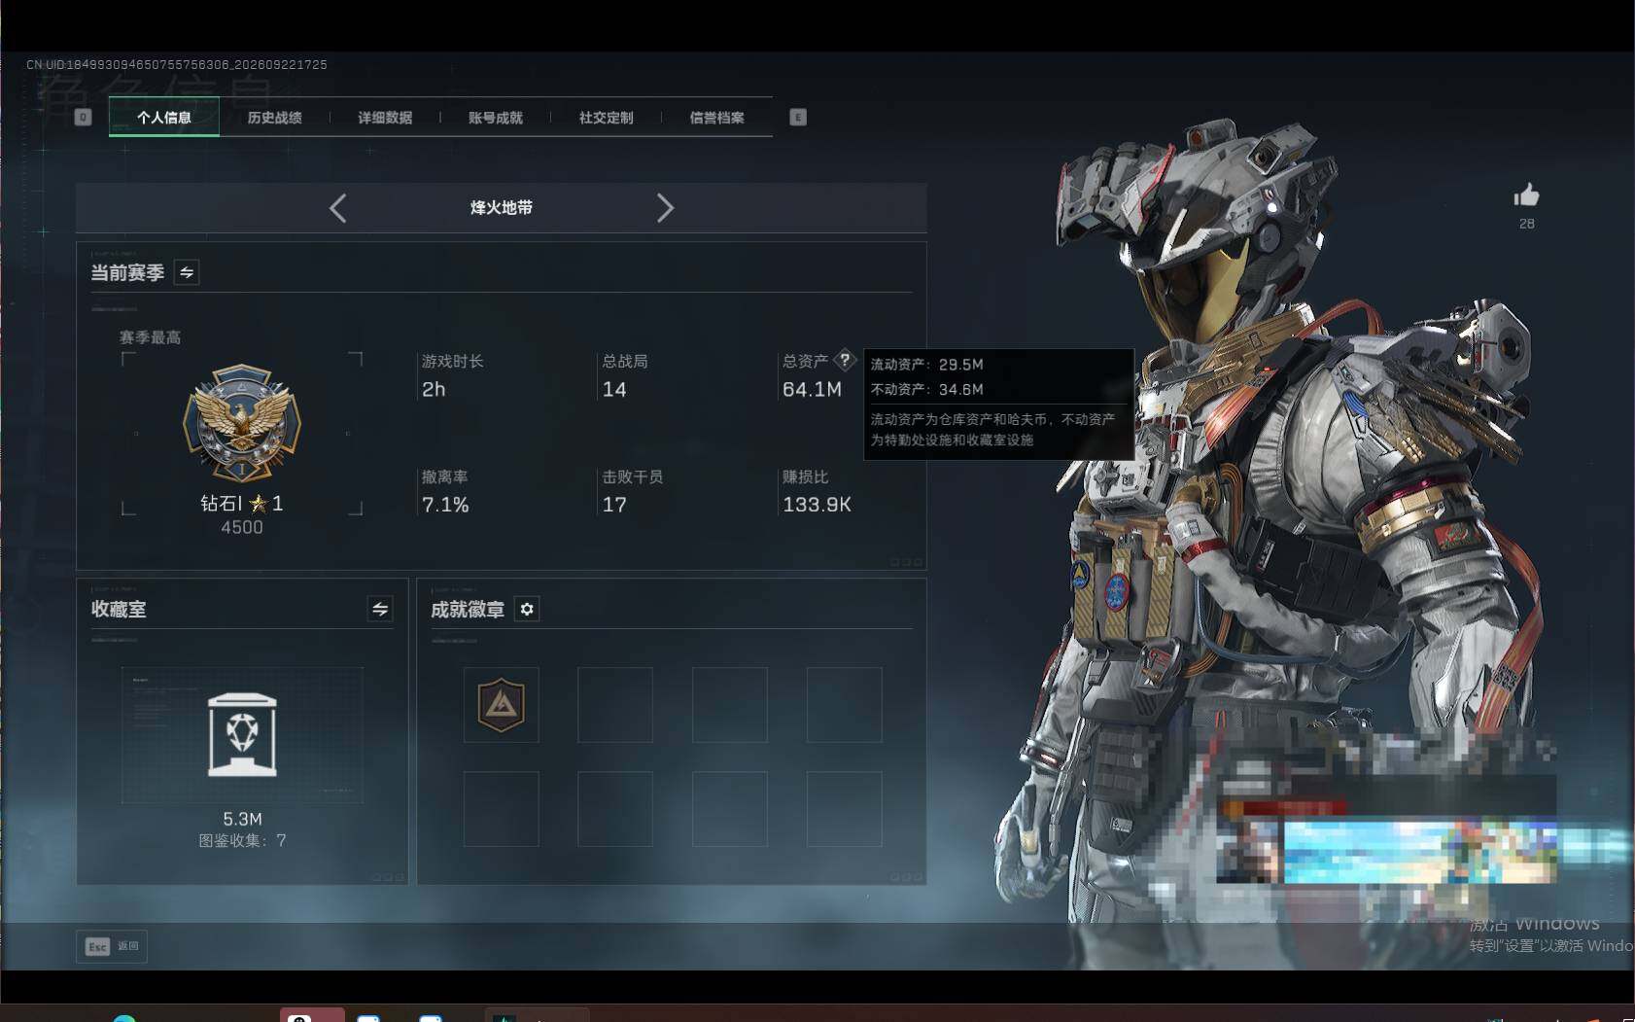Click the 流动资产: 29.5M tooltip line
The width and height of the screenshot is (1635, 1022).
pyautogui.click(x=926, y=365)
